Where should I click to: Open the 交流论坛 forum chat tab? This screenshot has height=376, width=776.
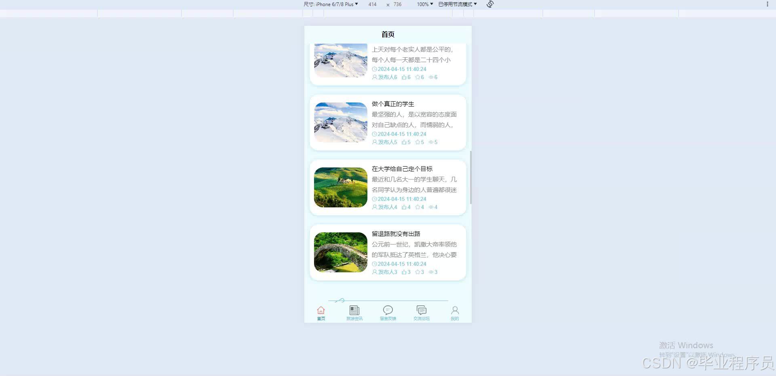coord(422,313)
